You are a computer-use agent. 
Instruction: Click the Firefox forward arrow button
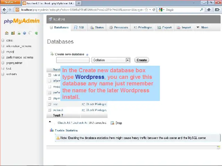point(10,10)
